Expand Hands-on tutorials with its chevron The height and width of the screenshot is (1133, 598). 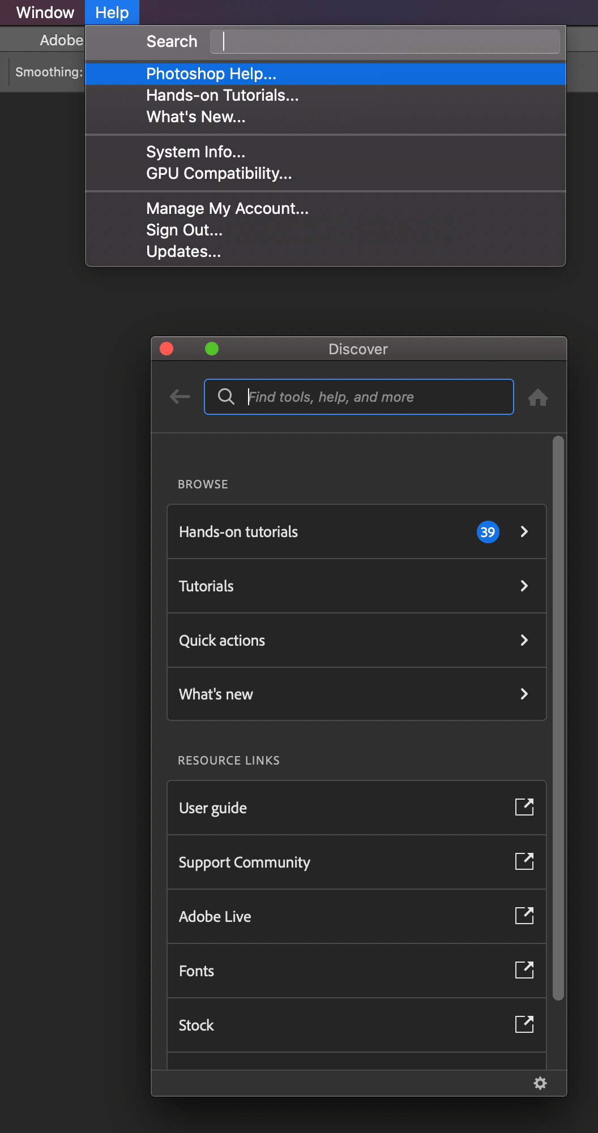(x=524, y=531)
